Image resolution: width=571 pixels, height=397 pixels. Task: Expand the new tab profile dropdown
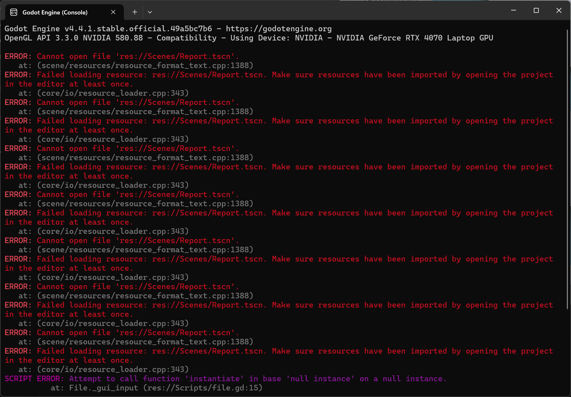tap(150, 12)
